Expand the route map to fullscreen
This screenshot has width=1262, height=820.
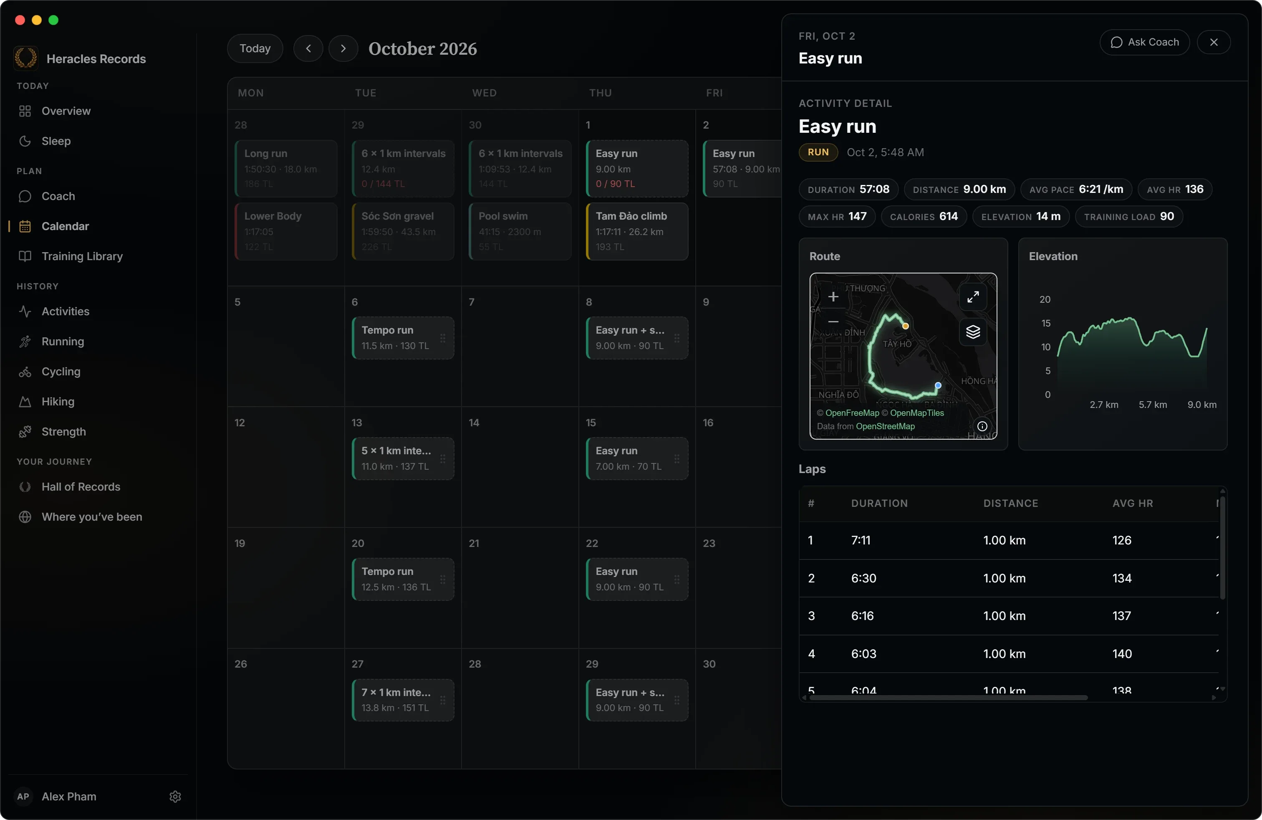point(972,296)
